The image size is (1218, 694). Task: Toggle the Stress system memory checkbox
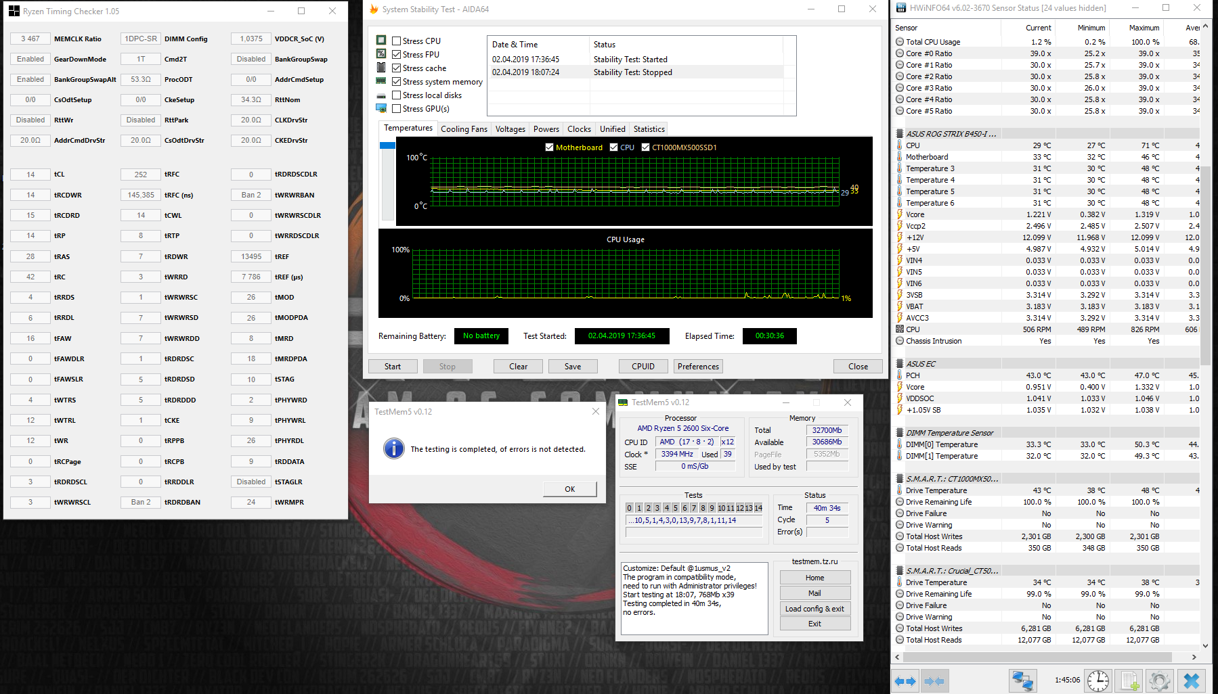397,81
